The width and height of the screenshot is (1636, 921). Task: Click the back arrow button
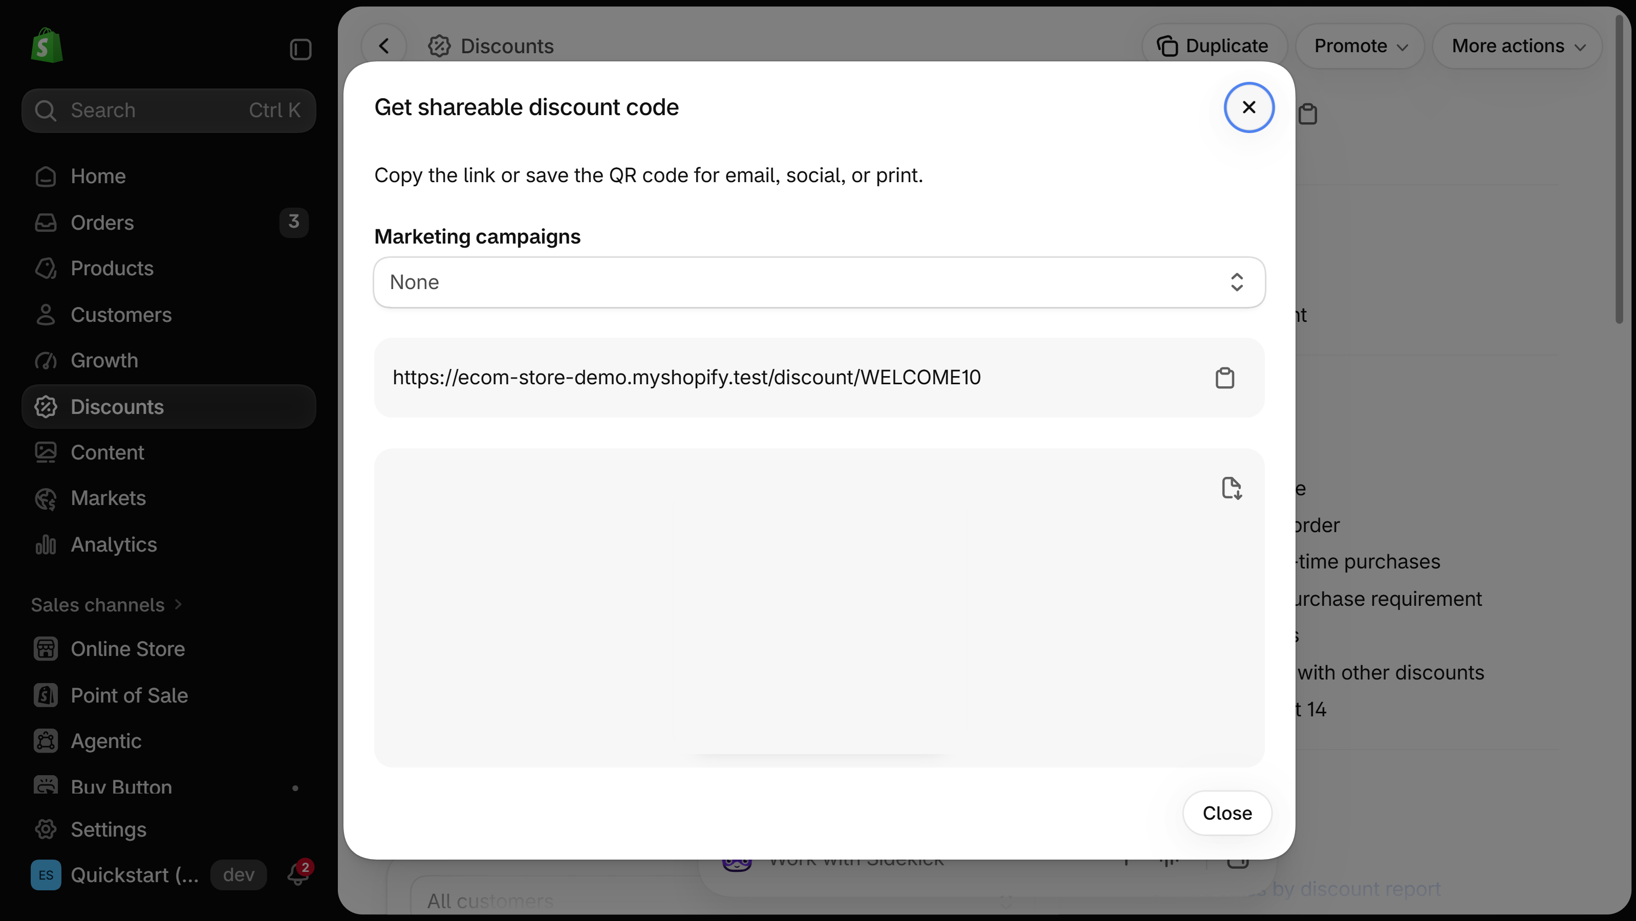tap(383, 46)
